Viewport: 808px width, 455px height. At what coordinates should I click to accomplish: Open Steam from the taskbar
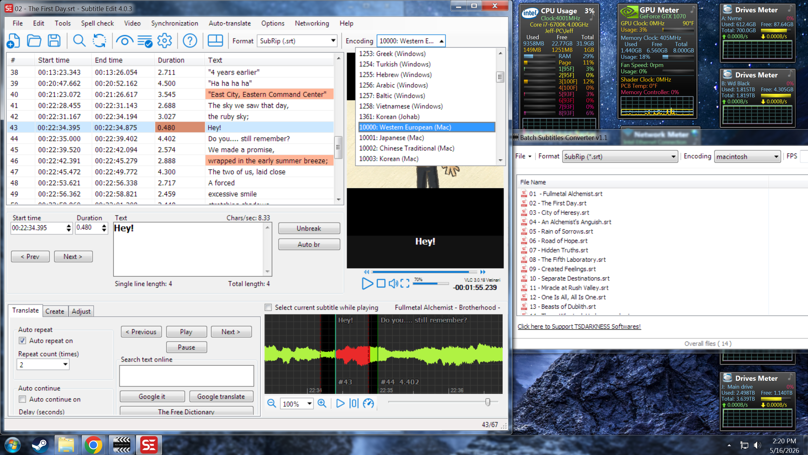(x=40, y=445)
